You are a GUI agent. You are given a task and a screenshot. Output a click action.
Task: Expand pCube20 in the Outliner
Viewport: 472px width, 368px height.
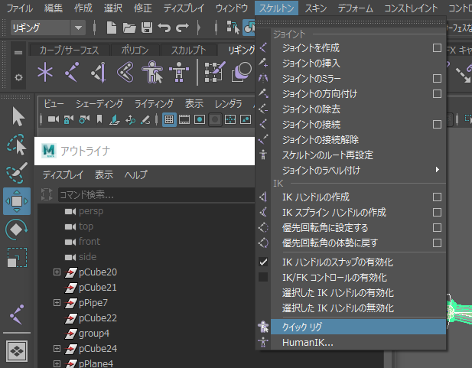tap(57, 272)
